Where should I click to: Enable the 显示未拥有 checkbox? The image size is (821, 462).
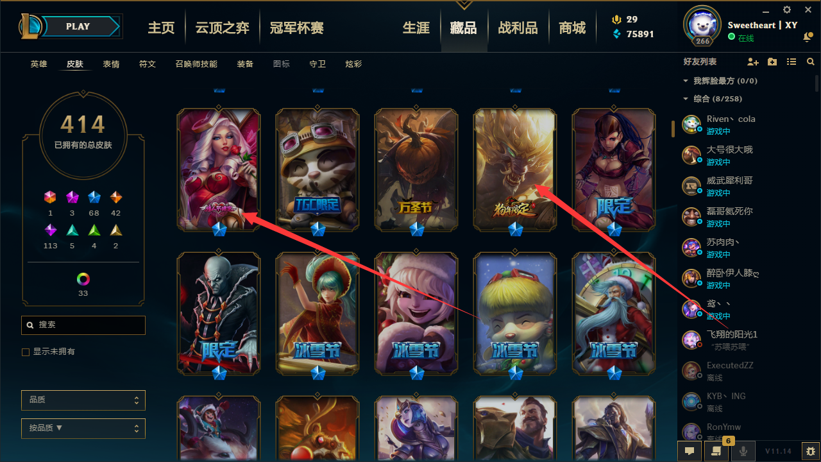click(x=26, y=352)
